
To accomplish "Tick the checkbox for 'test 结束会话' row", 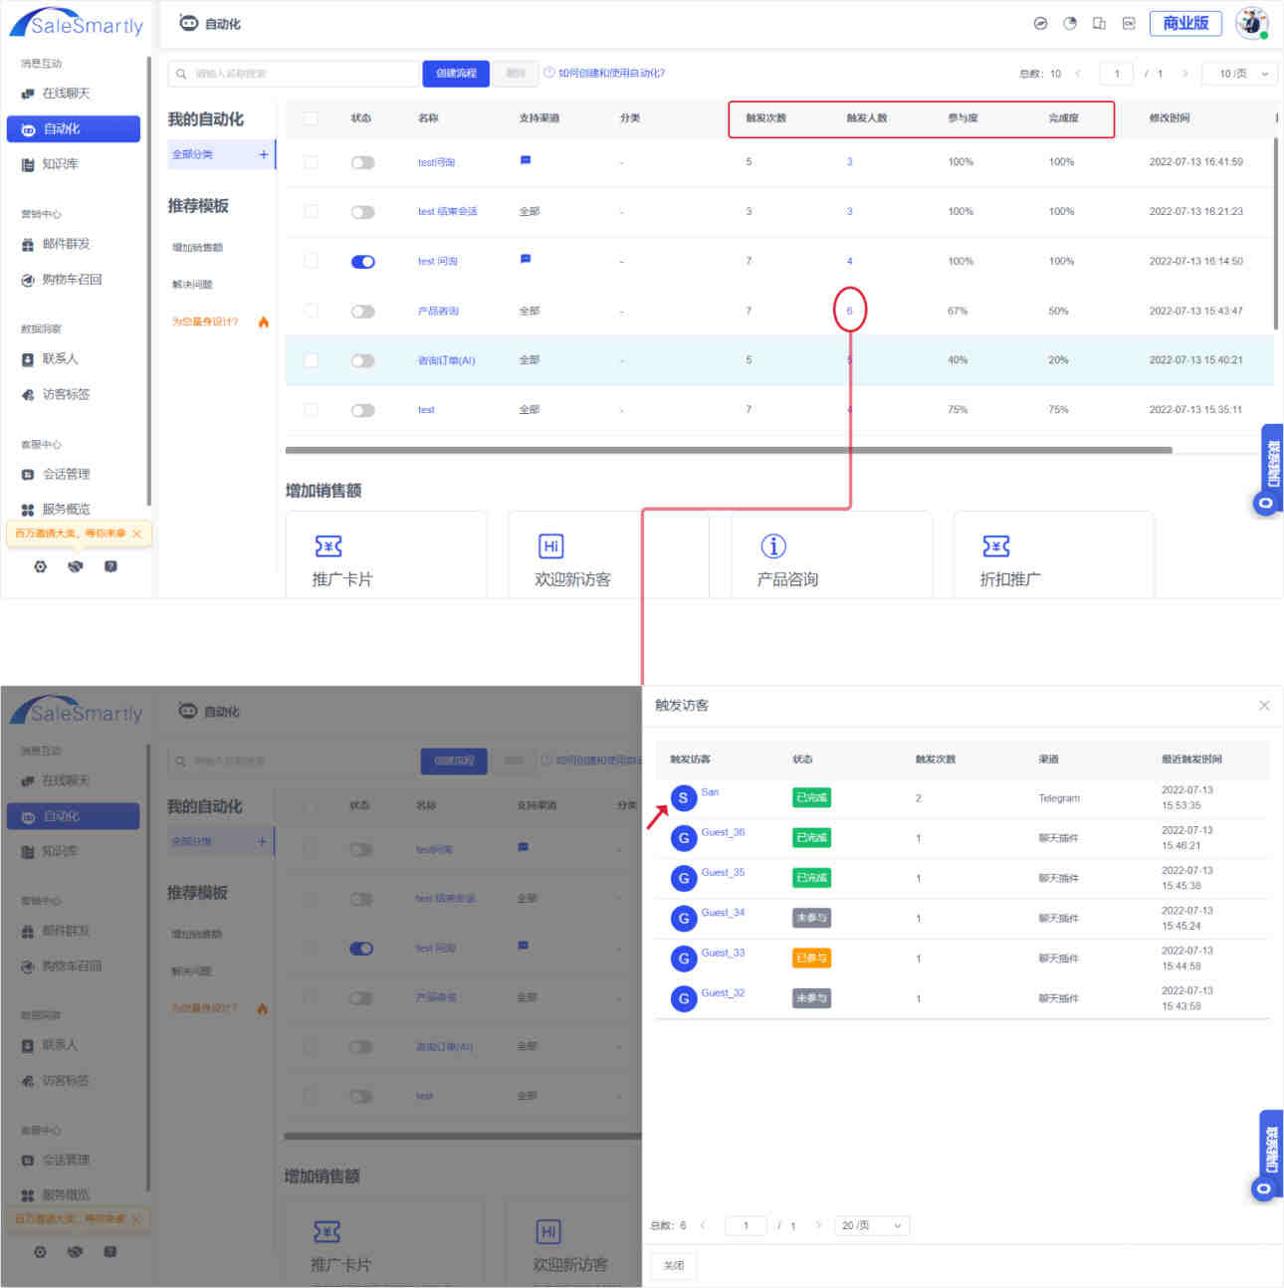I will (311, 212).
